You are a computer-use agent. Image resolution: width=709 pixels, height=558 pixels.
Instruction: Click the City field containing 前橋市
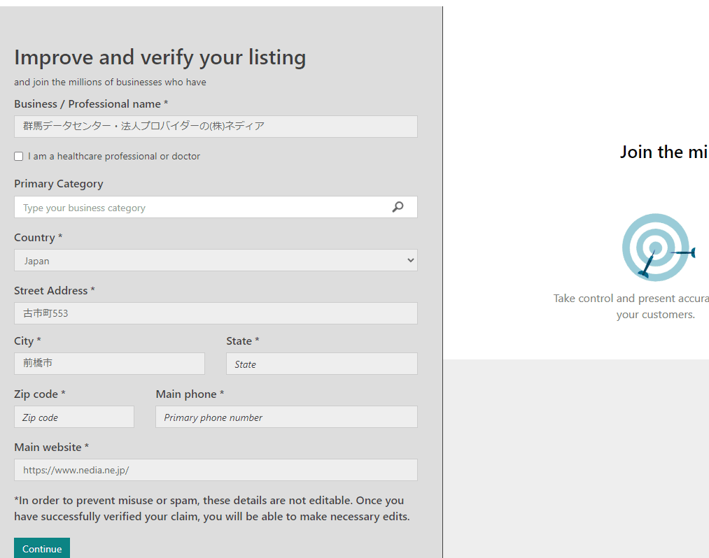(x=109, y=364)
